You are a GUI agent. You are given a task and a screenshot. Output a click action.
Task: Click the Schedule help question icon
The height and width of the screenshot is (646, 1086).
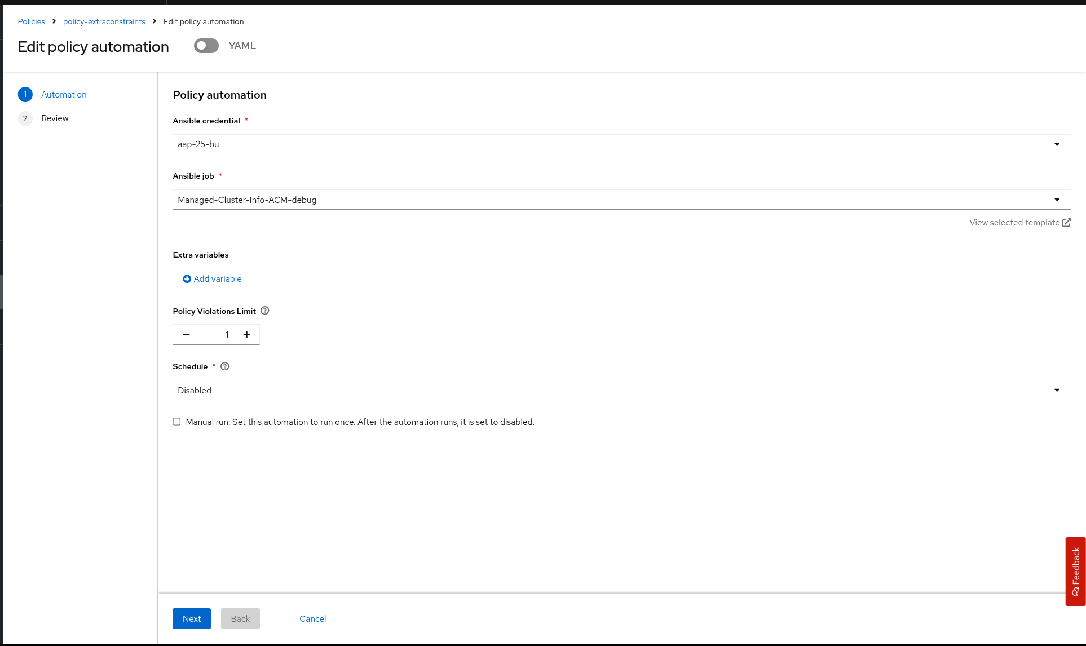click(x=225, y=366)
